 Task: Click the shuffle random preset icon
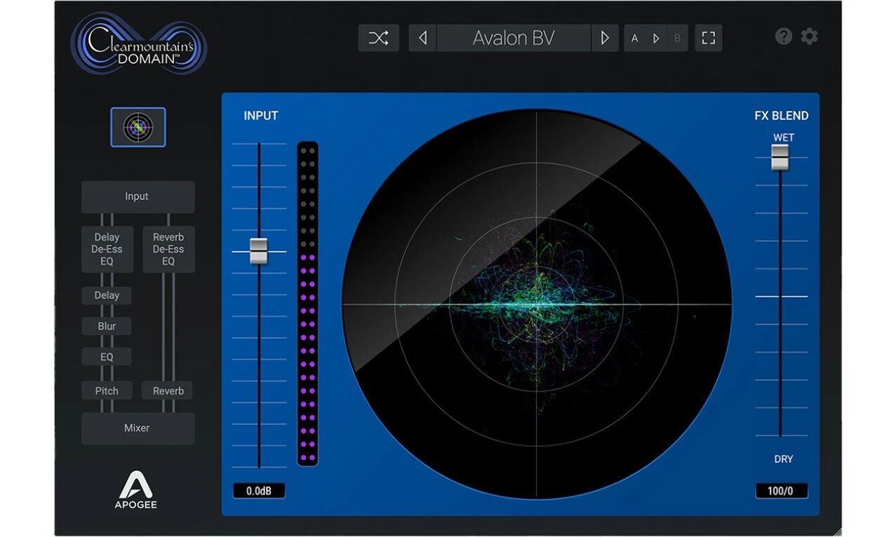click(x=378, y=39)
